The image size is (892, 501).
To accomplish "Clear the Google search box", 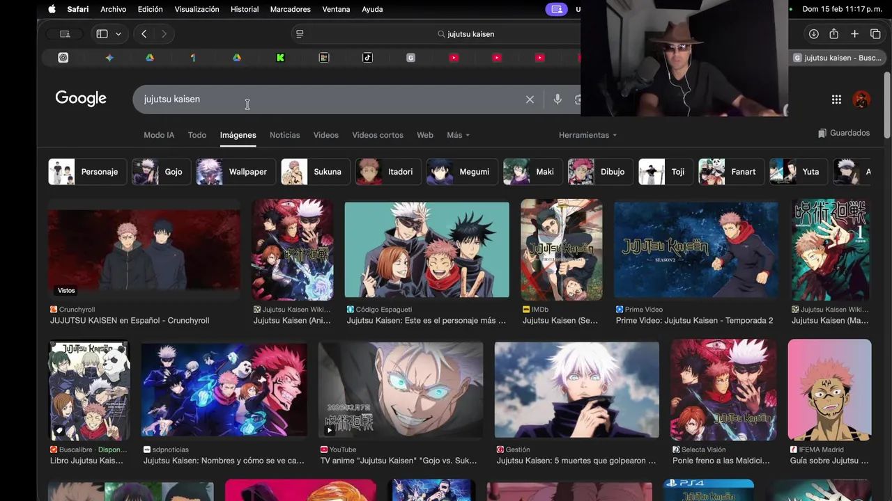I will (530, 100).
